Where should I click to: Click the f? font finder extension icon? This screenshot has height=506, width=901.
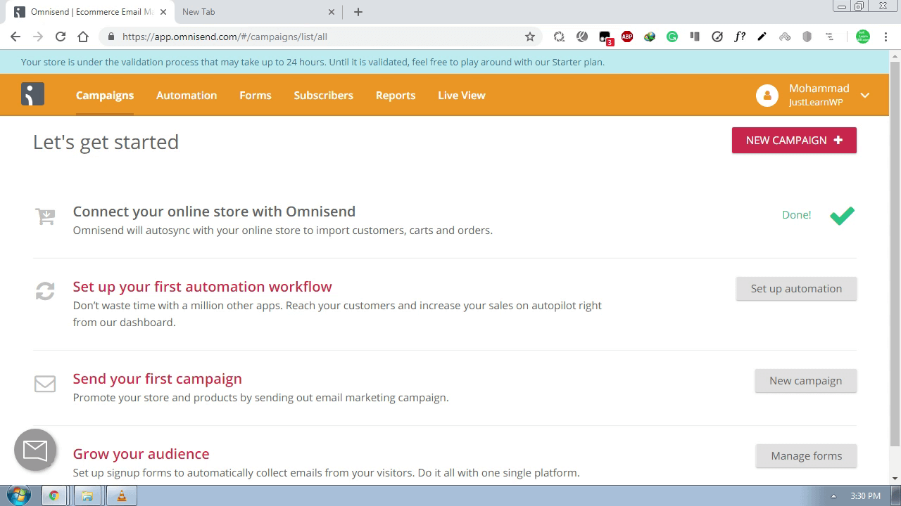point(740,37)
